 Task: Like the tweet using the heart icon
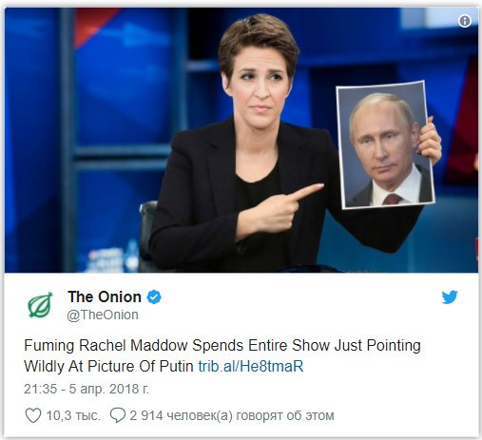point(33,415)
